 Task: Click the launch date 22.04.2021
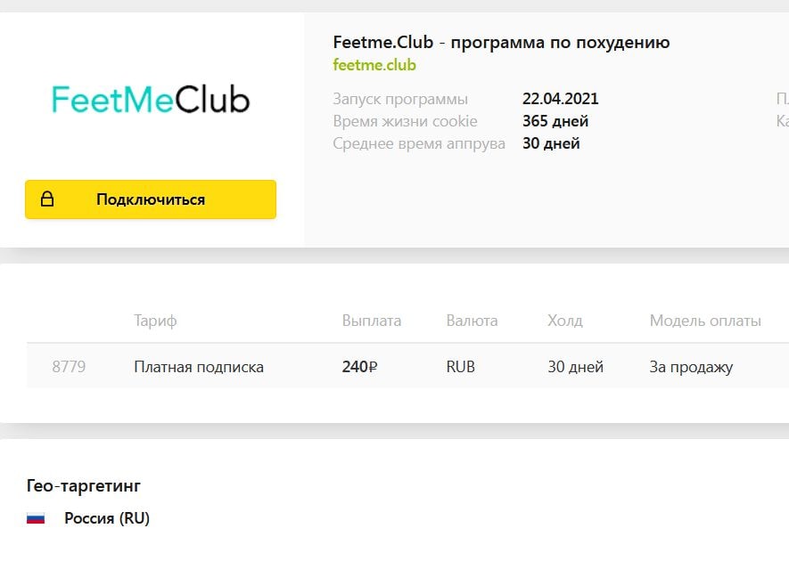click(560, 99)
